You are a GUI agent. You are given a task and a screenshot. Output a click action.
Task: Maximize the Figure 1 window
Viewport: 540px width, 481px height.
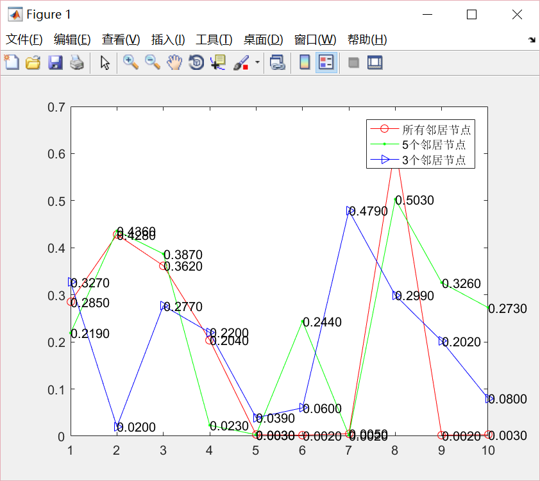[471, 15]
